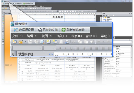
Task: Open the Undo history arrow in callout toolbar
Action: 103,42
